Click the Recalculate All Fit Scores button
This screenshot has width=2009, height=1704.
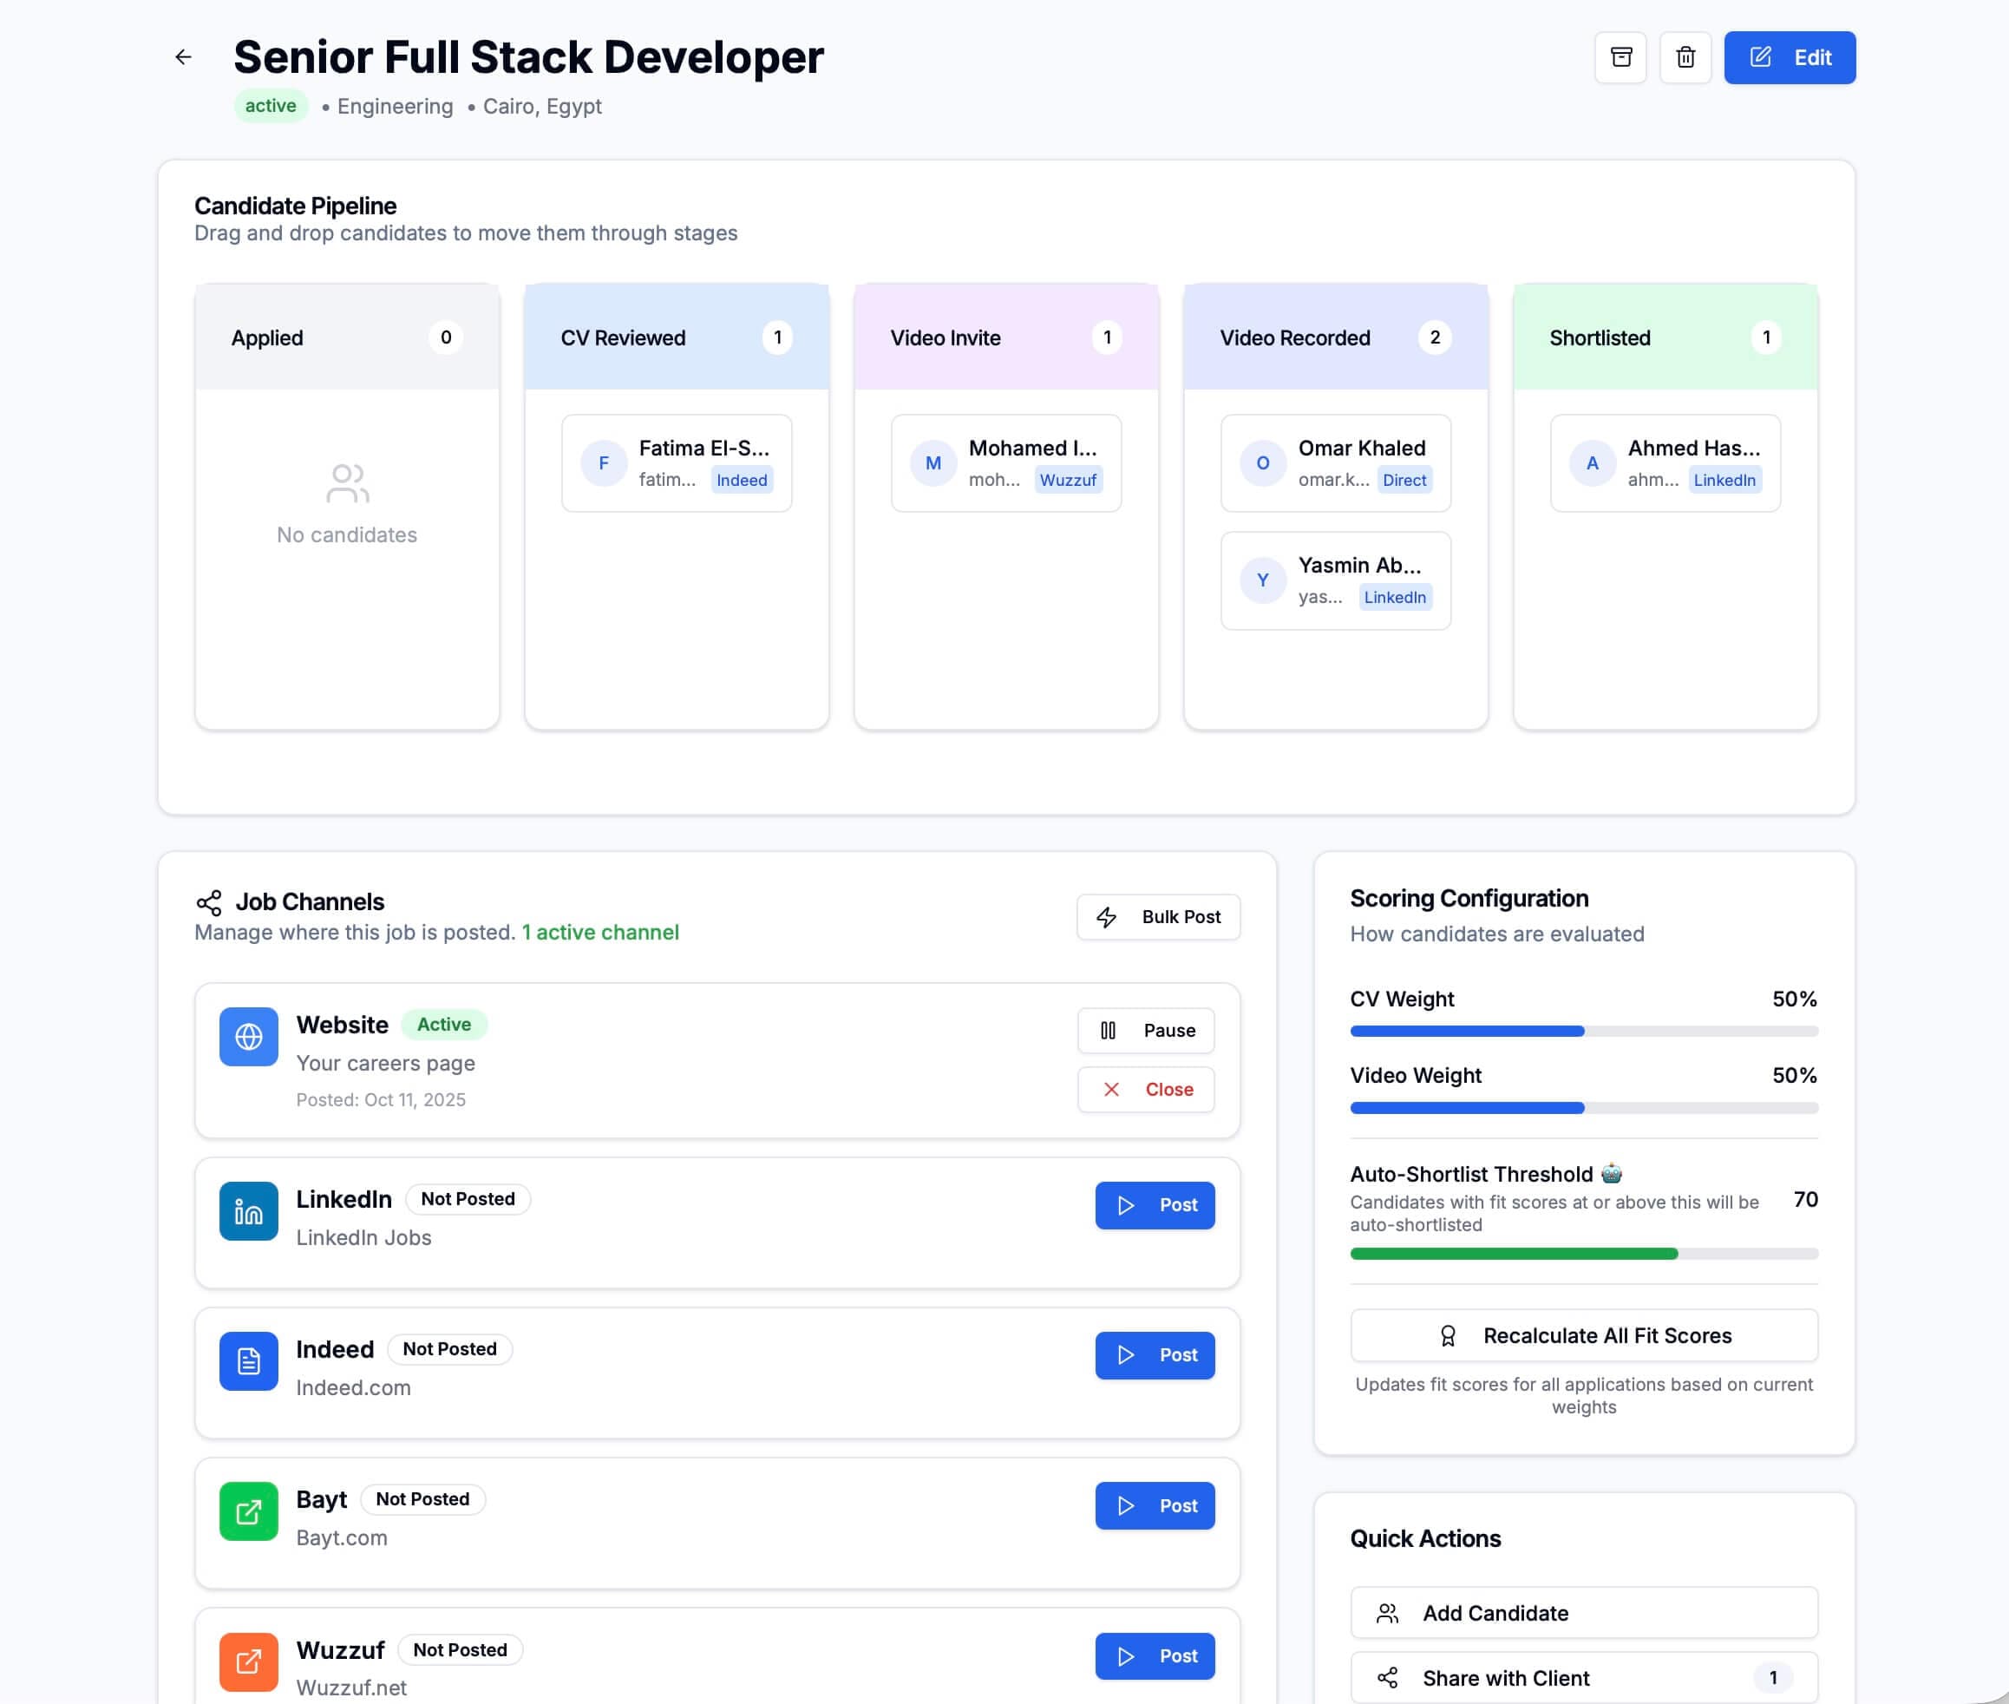(1582, 1335)
